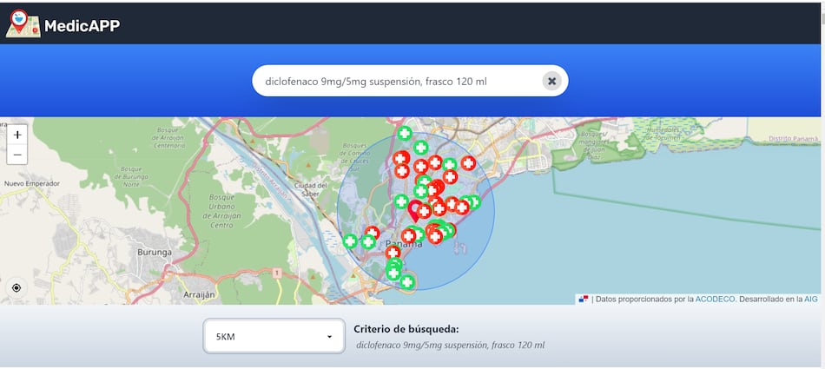Click the easternmost red pharmacy marker
The image size is (825, 369).
point(468,162)
